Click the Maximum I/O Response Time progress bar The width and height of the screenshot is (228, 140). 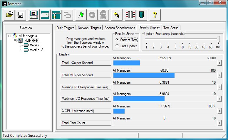point(164,99)
